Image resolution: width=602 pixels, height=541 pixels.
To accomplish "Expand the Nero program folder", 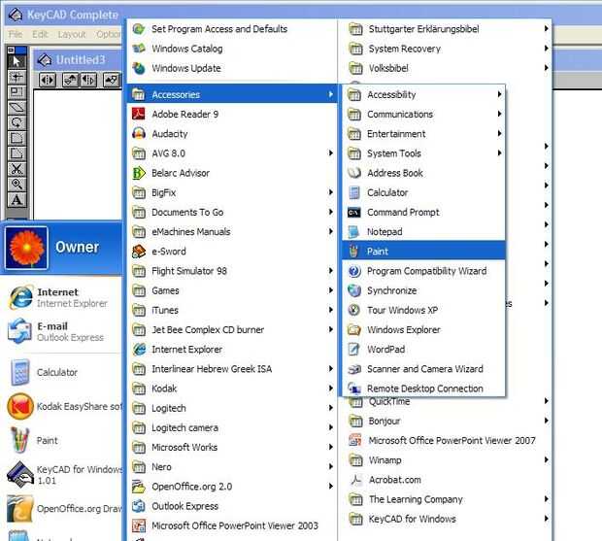I will point(232,466).
